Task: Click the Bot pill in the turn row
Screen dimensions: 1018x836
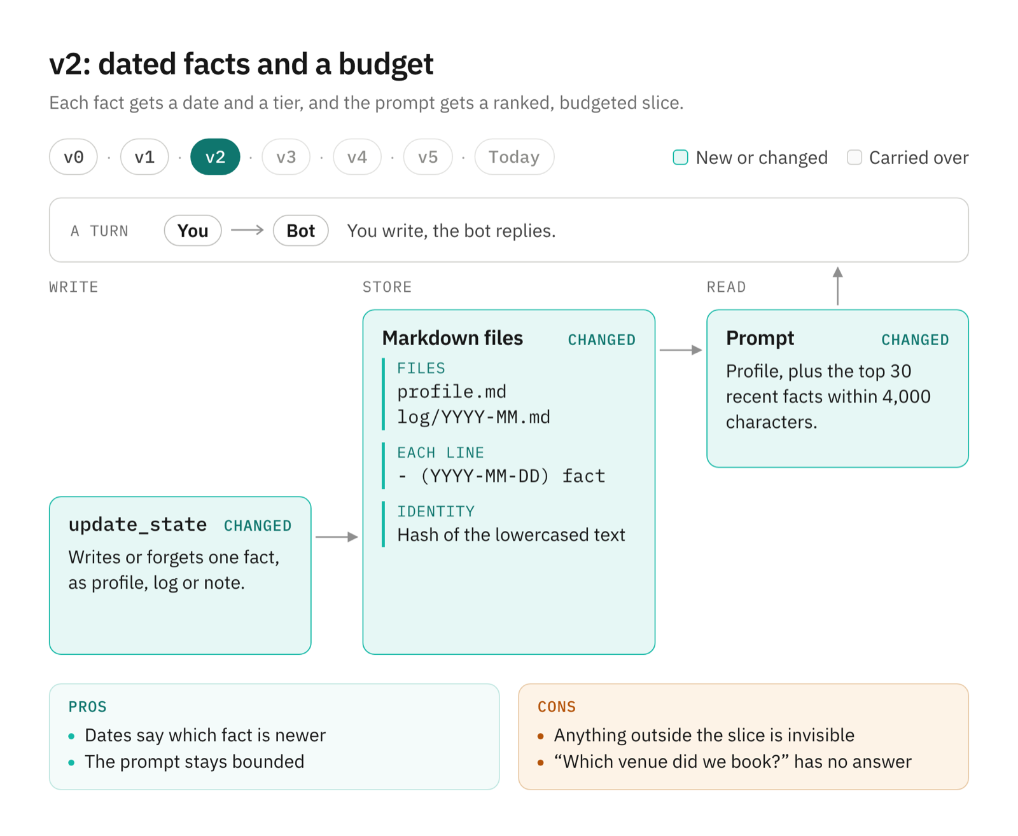Action: (300, 230)
